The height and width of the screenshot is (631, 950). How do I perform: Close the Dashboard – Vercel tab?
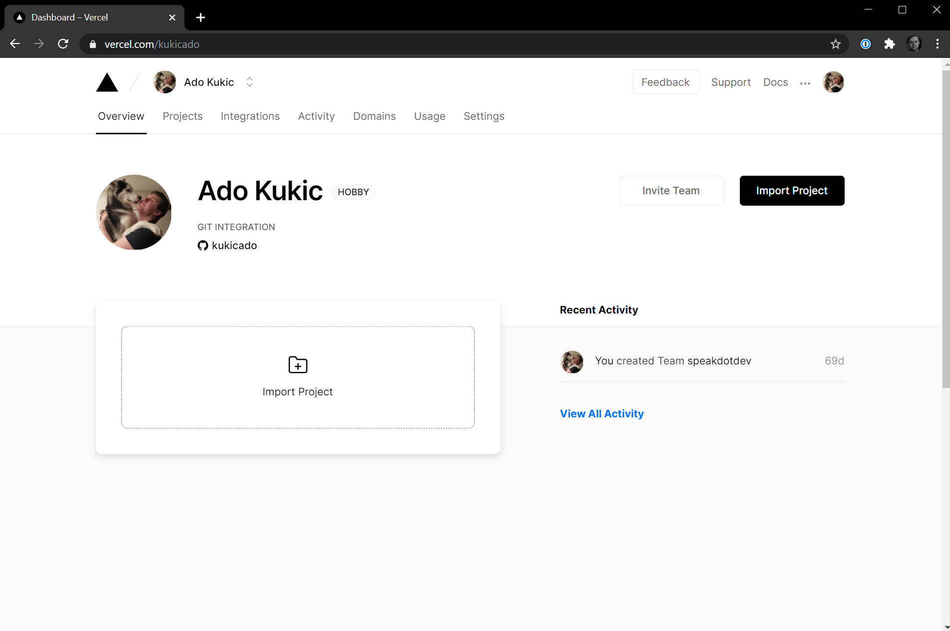(172, 17)
